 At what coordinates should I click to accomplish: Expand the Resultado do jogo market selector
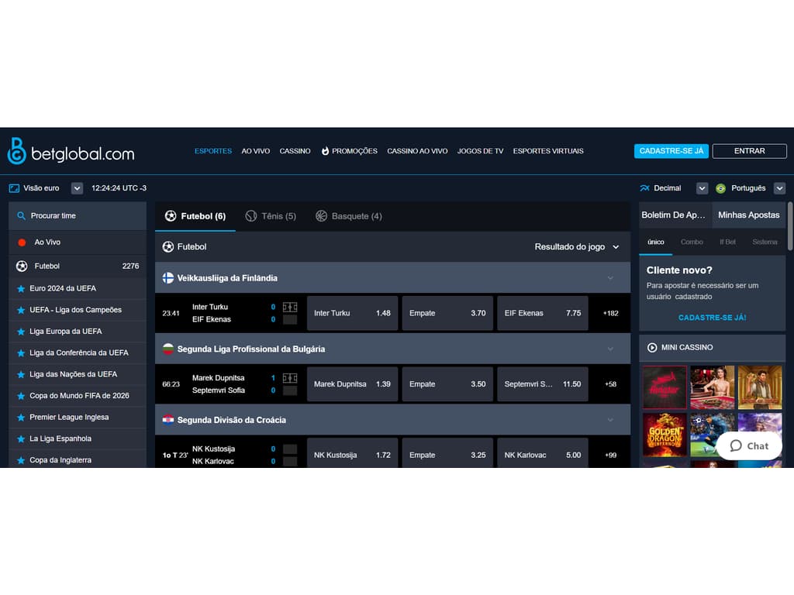[x=616, y=247]
